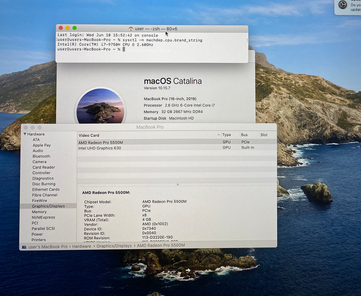Image resolution: width=361 pixels, height=296 pixels.
Task: Click the Device ID 0x7340 value
Action: [x=149, y=228]
